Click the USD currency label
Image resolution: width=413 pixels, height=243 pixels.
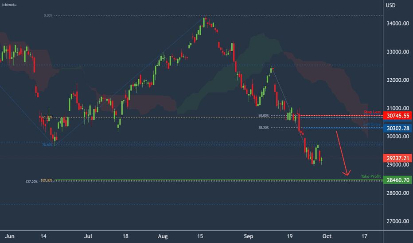(390, 5)
